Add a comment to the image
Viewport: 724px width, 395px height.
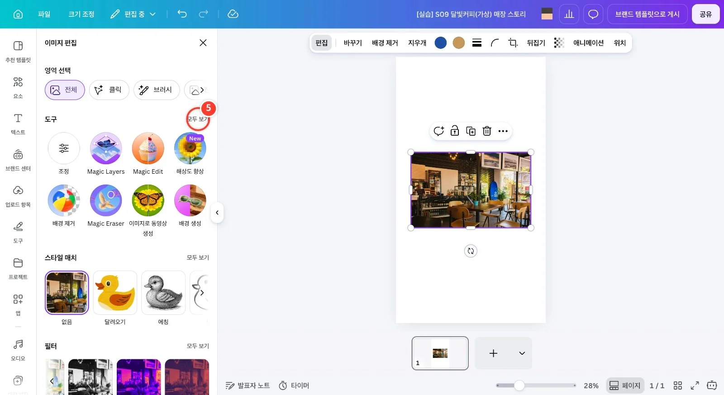[x=438, y=131]
